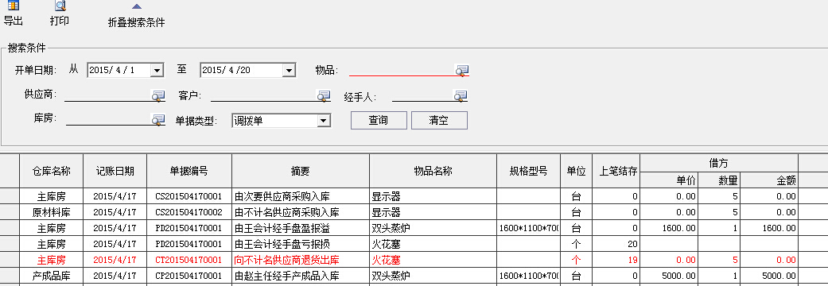Open the 客户 lookup icon
Image resolution: width=828 pixels, height=286 pixels.
pos(323,95)
